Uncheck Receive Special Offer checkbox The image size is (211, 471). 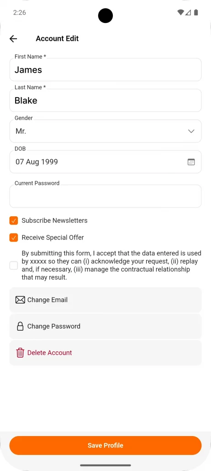[x=13, y=238]
